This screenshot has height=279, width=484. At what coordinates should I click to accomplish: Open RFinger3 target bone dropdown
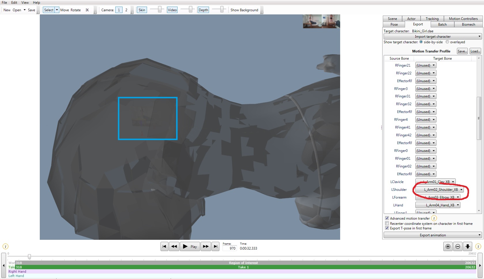coord(425,89)
